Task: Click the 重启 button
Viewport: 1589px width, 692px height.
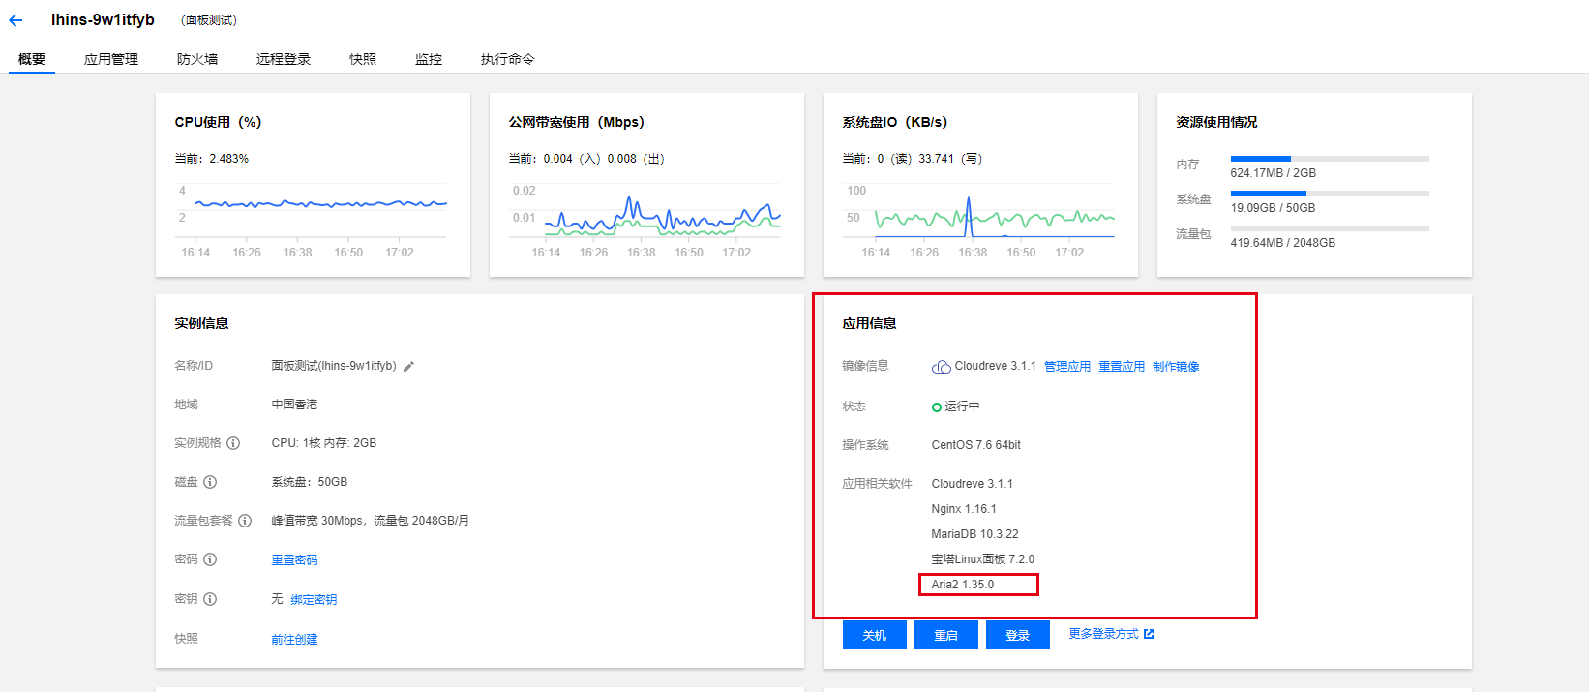Action: coord(946,635)
